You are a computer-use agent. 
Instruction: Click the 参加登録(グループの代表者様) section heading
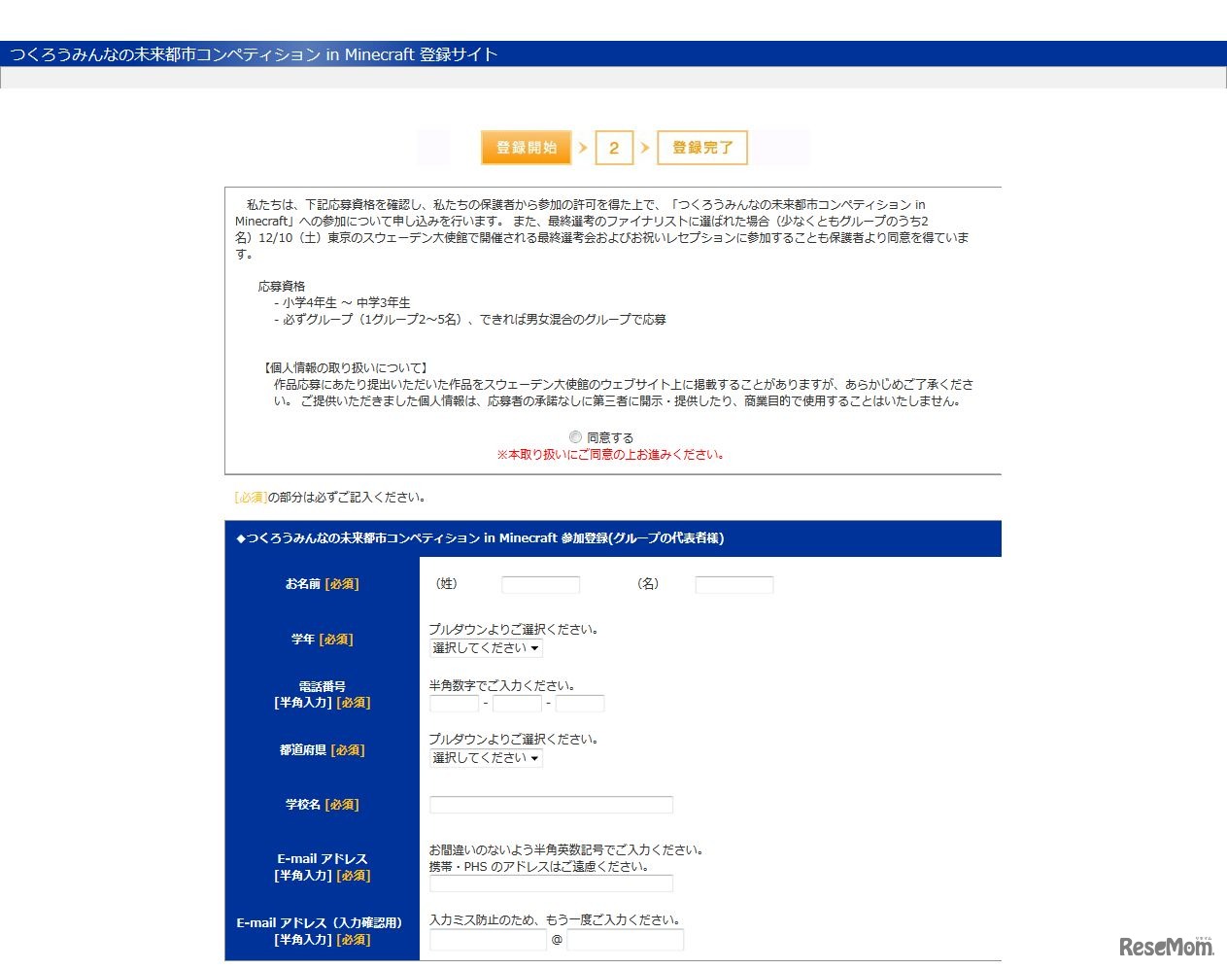pos(480,537)
